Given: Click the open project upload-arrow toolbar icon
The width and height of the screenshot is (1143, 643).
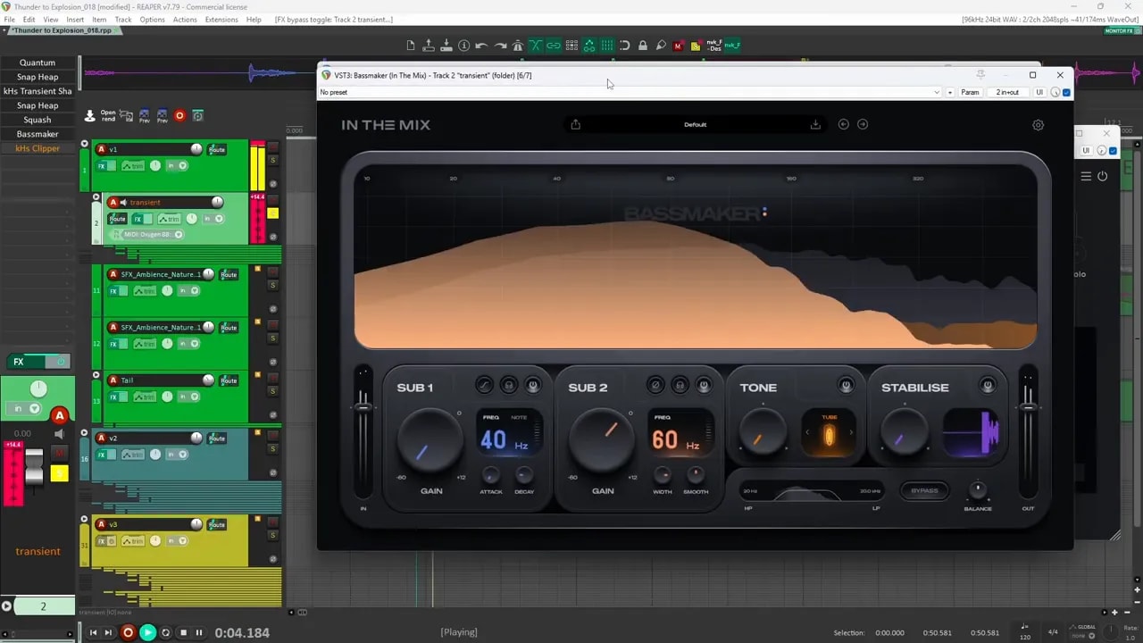Looking at the screenshot, I should coord(428,46).
